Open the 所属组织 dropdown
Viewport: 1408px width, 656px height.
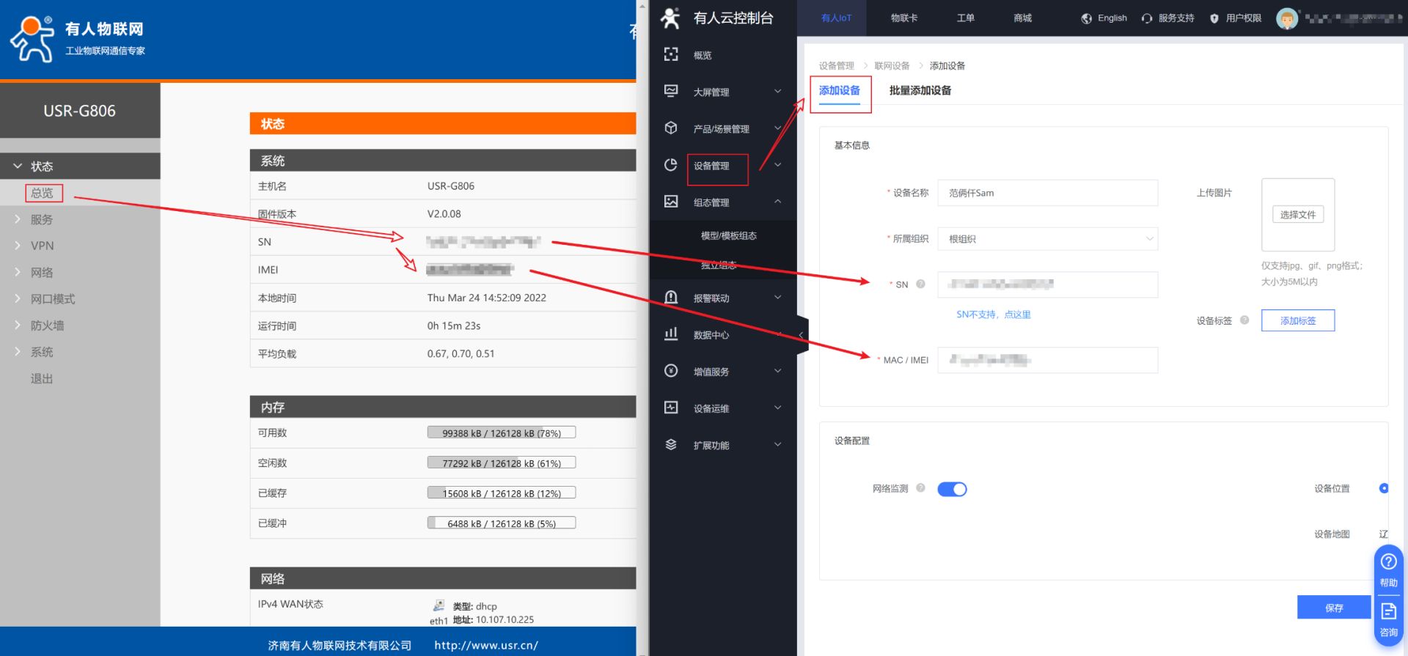pyautogui.click(x=1047, y=239)
